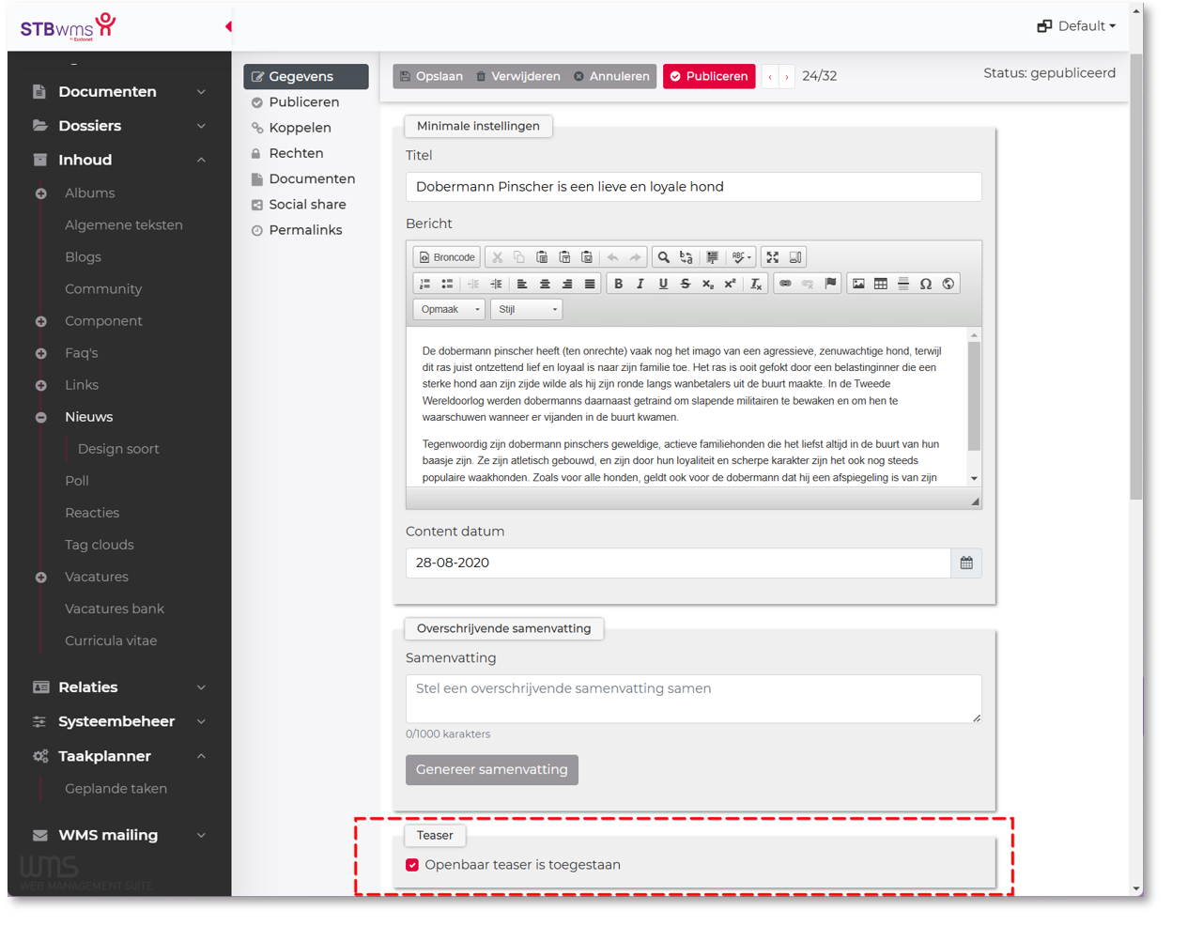Click the red Publiceren button

(x=709, y=76)
